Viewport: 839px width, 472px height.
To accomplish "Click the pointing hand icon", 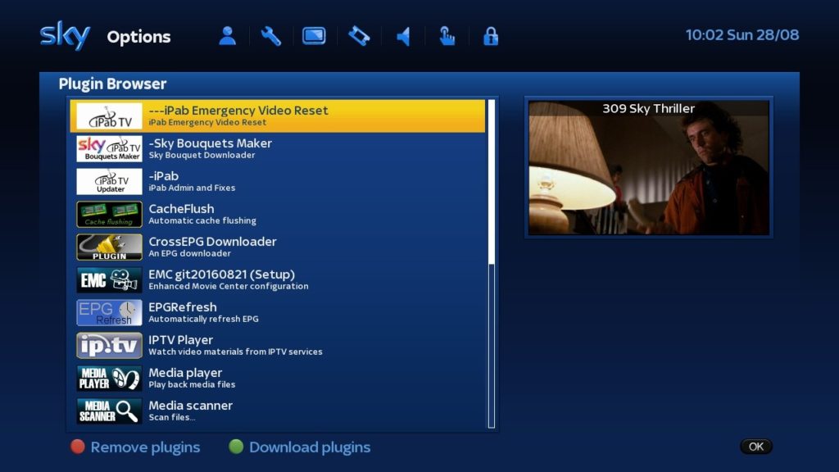I will pyautogui.click(x=447, y=36).
